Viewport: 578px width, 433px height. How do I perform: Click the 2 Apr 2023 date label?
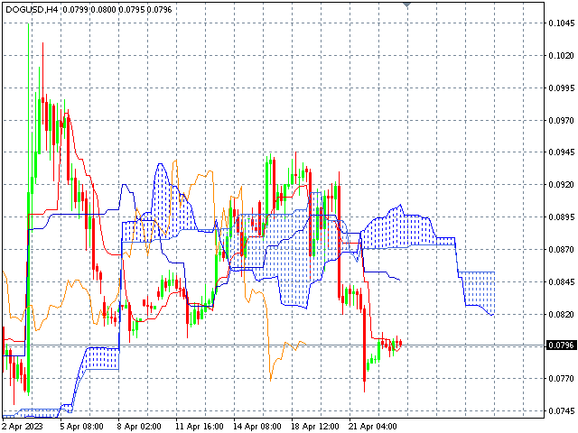(x=23, y=427)
